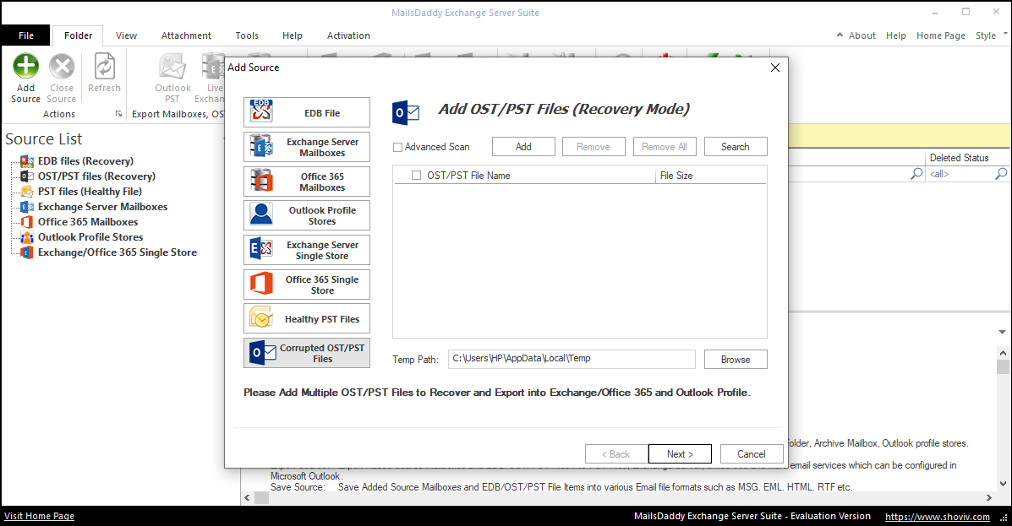Image resolution: width=1012 pixels, height=526 pixels.
Task: Open the Help tab in ribbon
Action: [293, 35]
